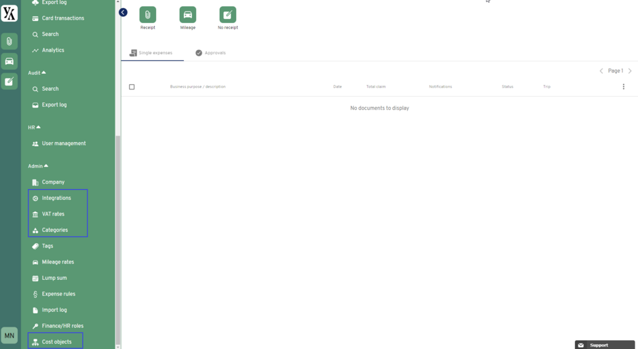Image resolution: width=638 pixels, height=349 pixels.
Task: Collapse the Audit section
Action: (37, 73)
